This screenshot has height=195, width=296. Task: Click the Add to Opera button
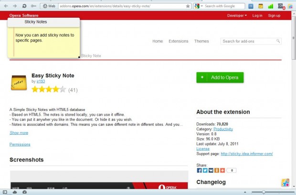[220, 77]
